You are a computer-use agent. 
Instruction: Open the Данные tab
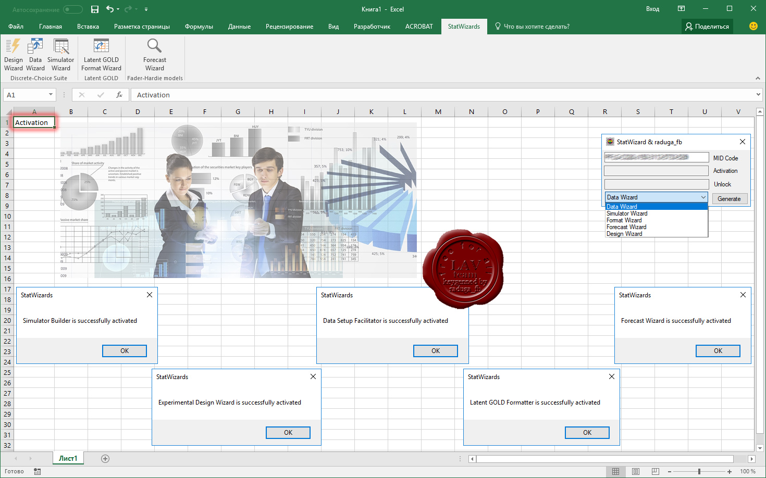click(x=239, y=26)
